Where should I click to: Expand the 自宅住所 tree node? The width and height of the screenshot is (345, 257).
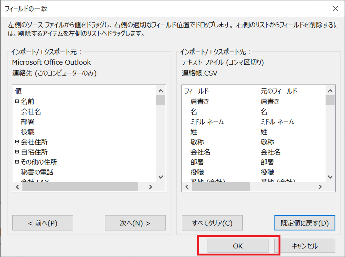pos(17,152)
